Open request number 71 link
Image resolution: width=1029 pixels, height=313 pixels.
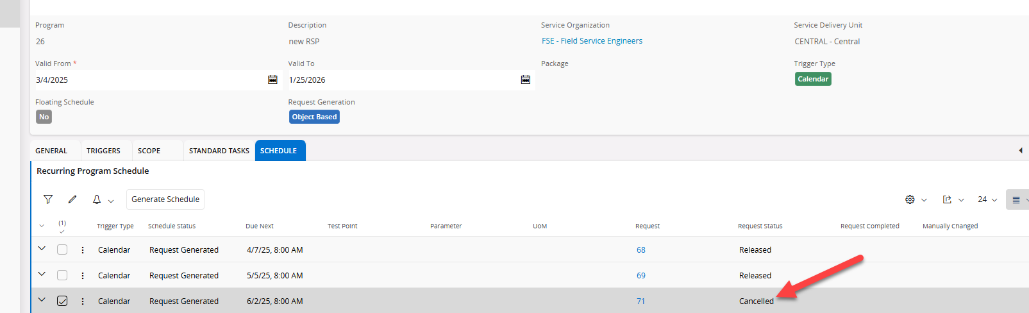[x=641, y=301]
